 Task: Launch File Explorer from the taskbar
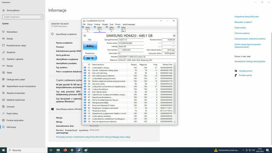[x=58, y=150]
